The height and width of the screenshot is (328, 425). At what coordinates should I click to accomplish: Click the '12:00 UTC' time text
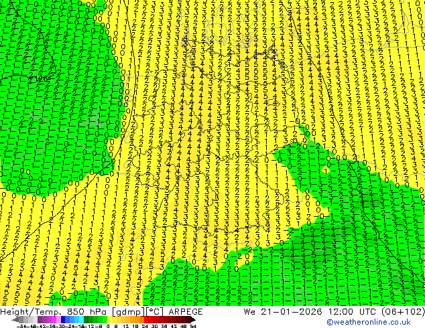352,312
